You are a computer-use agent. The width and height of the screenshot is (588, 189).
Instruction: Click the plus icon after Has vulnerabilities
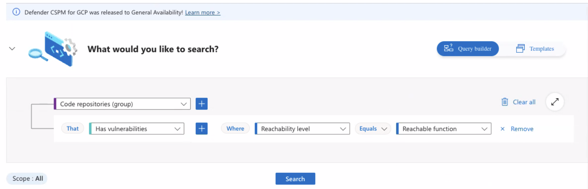pos(201,128)
